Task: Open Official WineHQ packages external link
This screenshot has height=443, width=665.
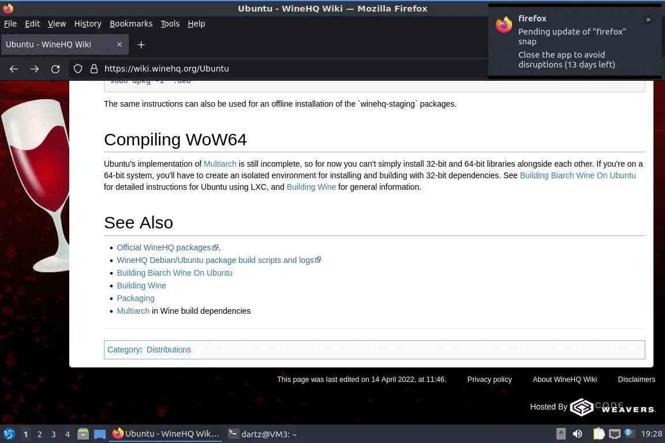Action: (167, 247)
